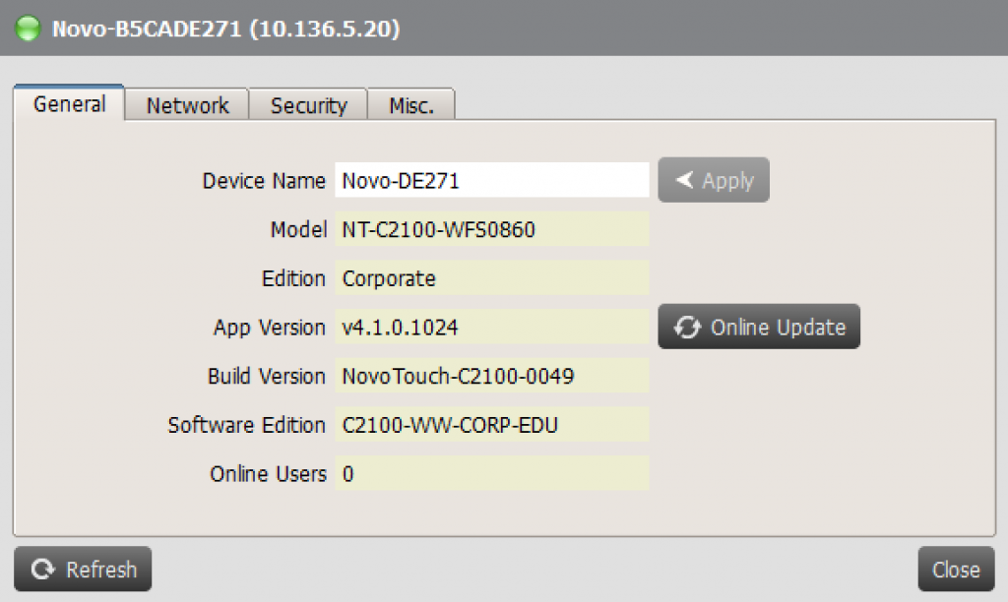Switch to the Misc. tab
1008x602 pixels.
(411, 104)
